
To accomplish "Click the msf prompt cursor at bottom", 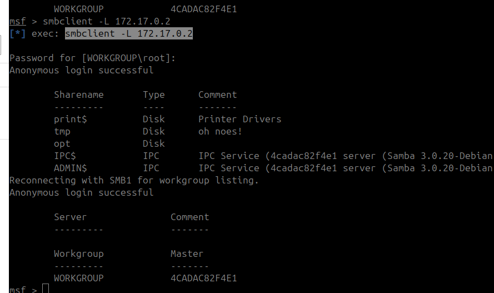I will pyautogui.click(x=46, y=289).
